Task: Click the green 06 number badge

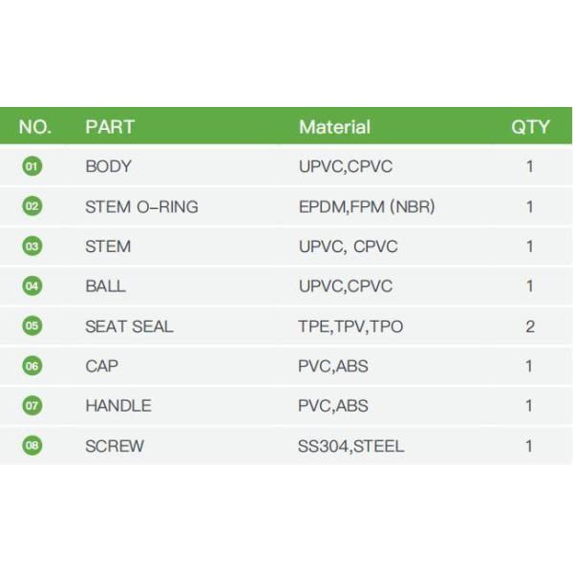Action: click(32, 366)
